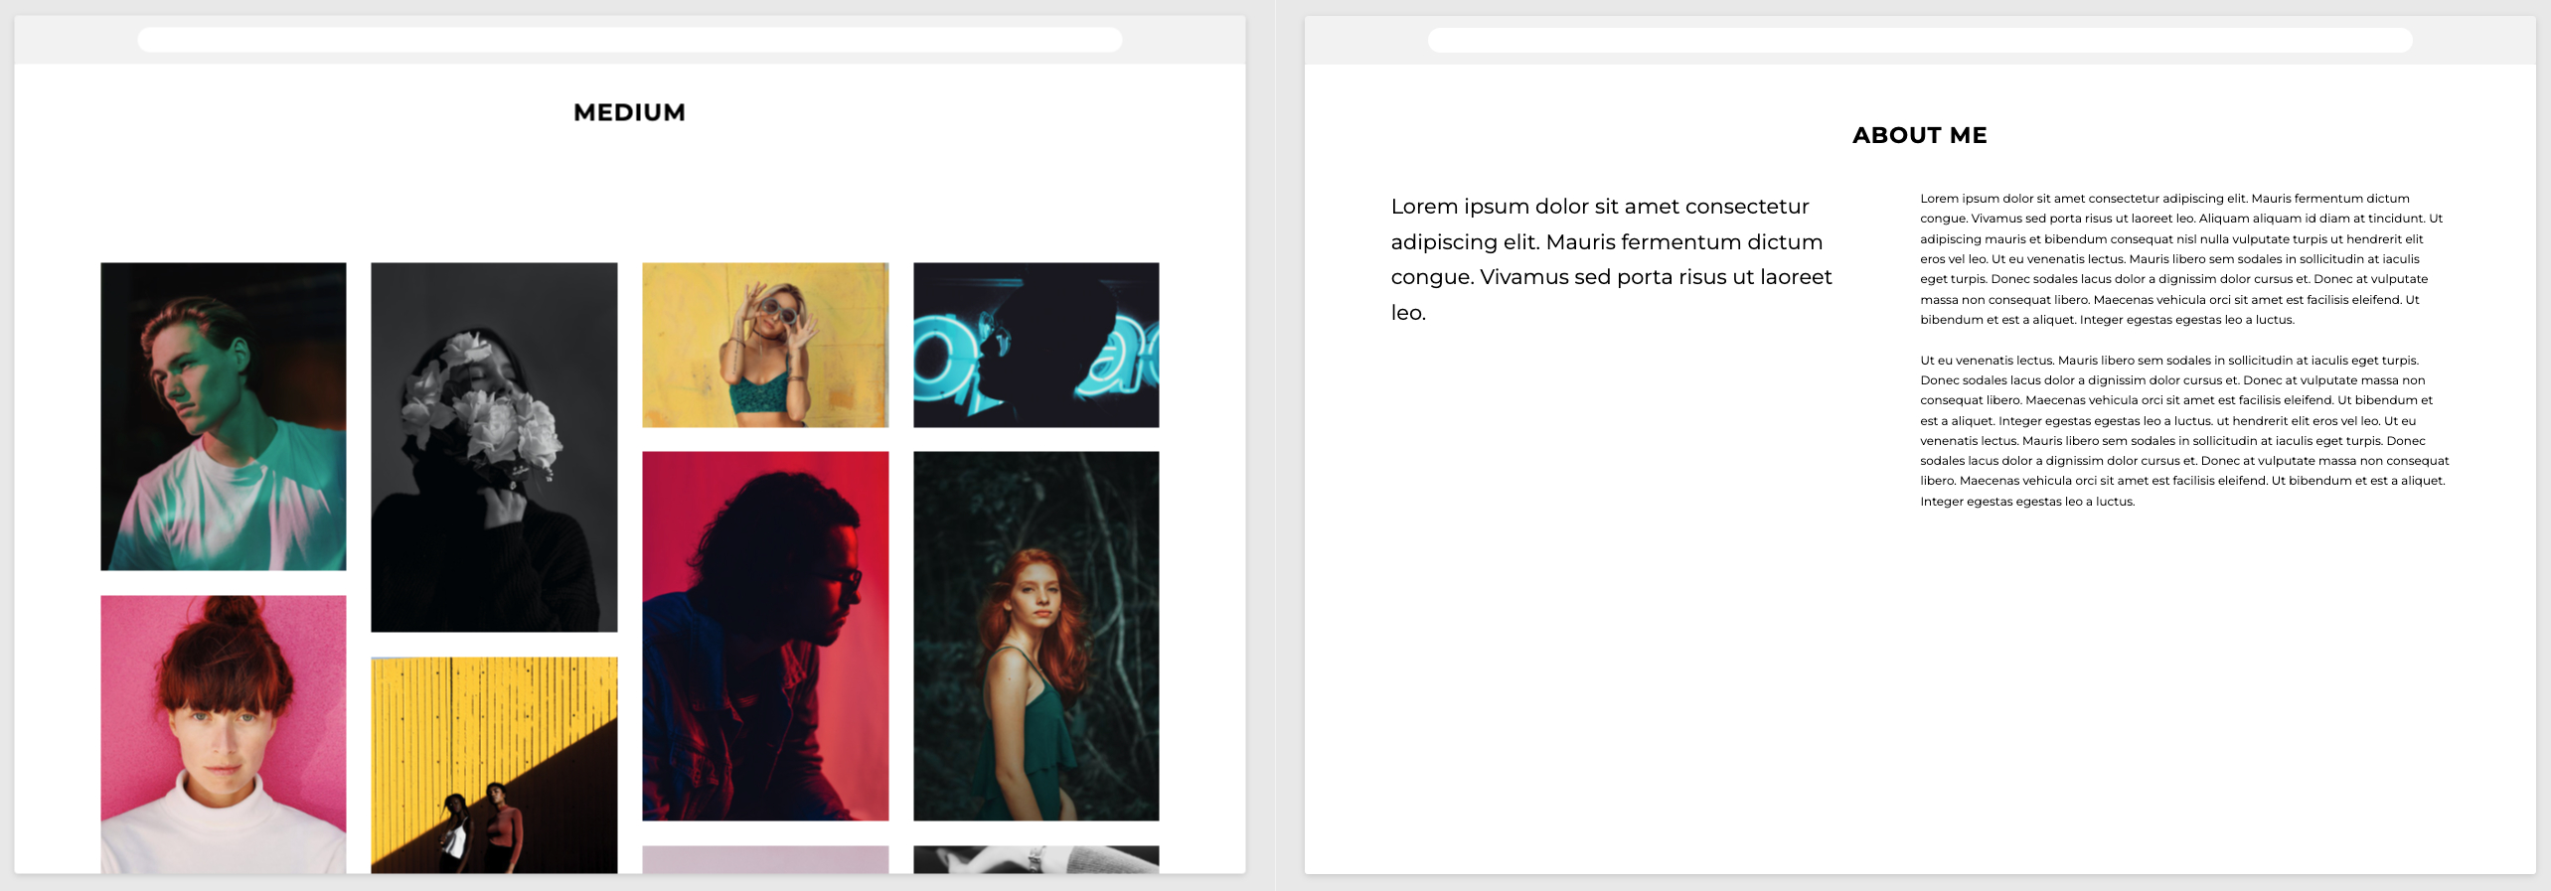Select the MEDIUM page heading

tap(629, 112)
